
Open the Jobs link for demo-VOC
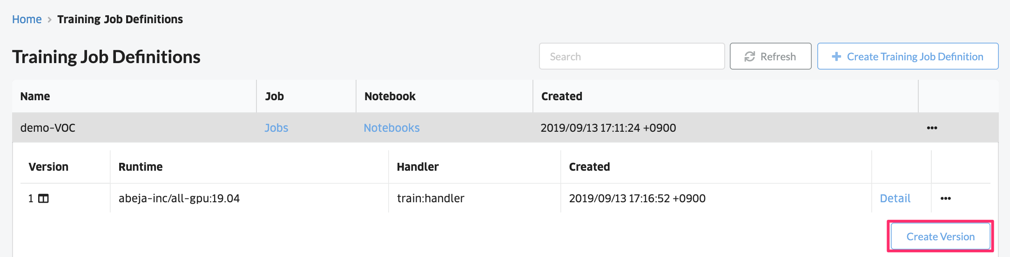coord(276,128)
